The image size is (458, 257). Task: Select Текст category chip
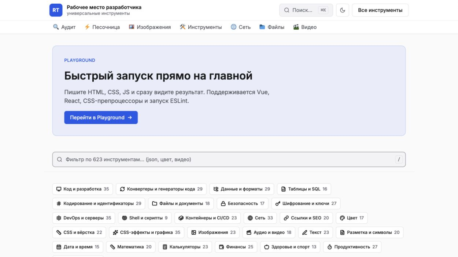tap(315, 232)
